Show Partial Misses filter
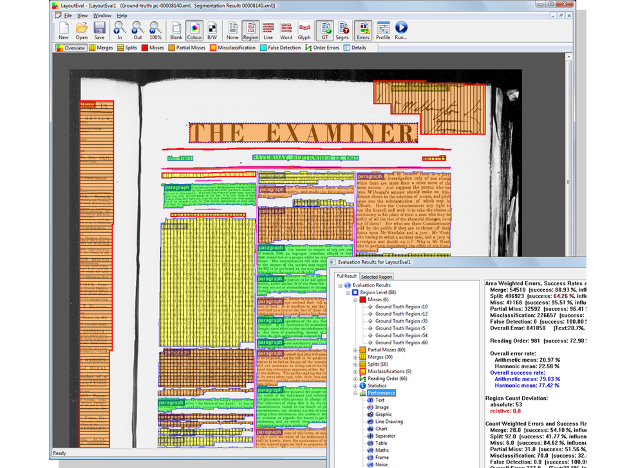Image resolution: width=629 pixels, height=468 pixels. click(x=187, y=48)
